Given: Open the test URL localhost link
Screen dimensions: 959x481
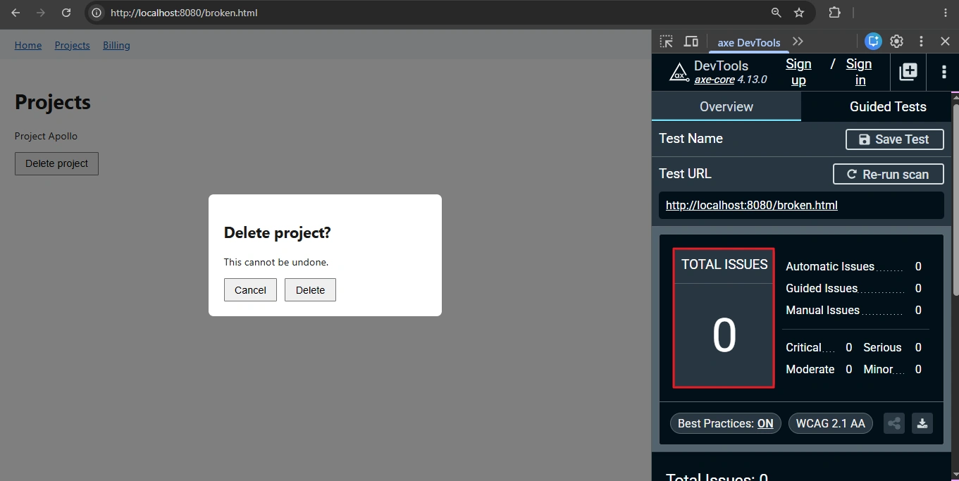Looking at the screenshot, I should point(752,206).
